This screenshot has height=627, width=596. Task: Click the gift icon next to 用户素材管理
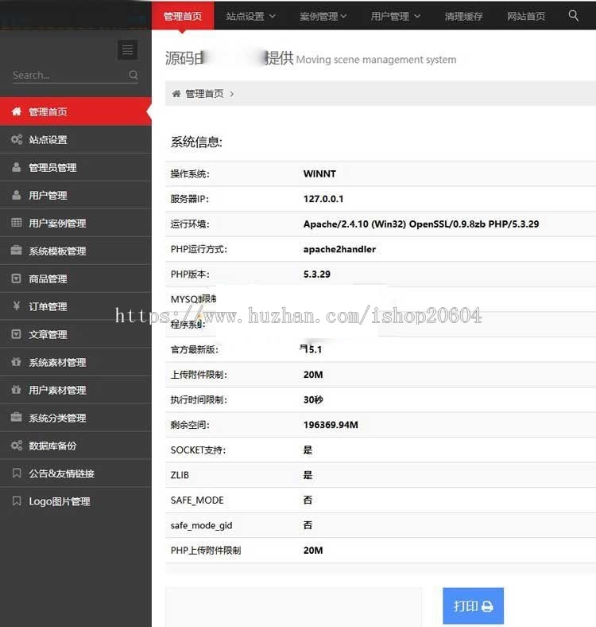click(17, 389)
